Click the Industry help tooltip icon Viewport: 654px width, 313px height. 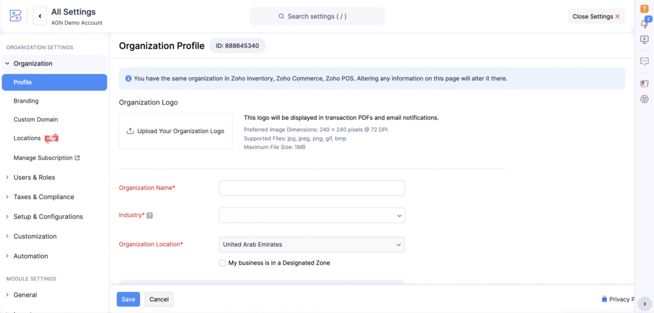[x=149, y=215]
